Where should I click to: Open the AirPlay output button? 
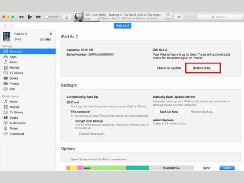(66, 17)
